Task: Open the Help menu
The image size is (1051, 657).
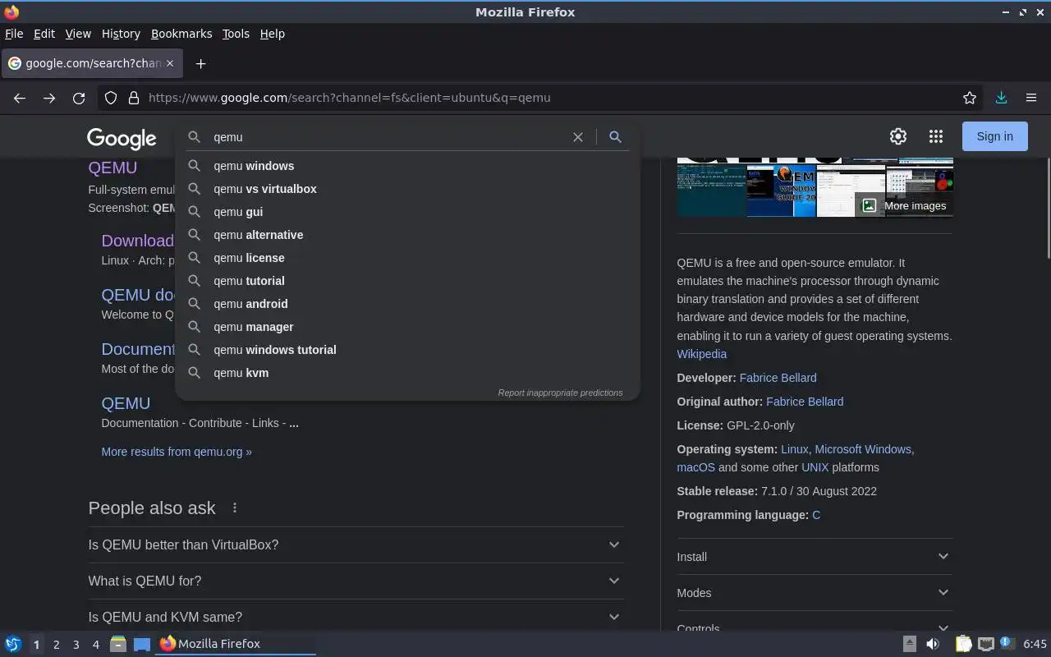Action: (x=272, y=34)
